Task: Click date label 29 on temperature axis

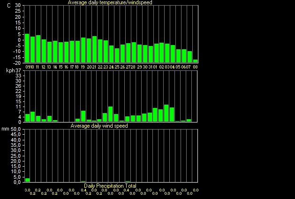Action: click(x=138, y=67)
